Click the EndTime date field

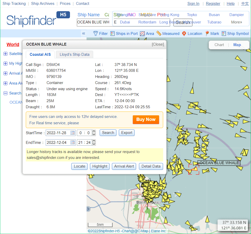(60, 142)
